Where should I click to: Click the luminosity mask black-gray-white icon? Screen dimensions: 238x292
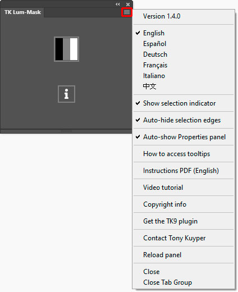(66, 49)
